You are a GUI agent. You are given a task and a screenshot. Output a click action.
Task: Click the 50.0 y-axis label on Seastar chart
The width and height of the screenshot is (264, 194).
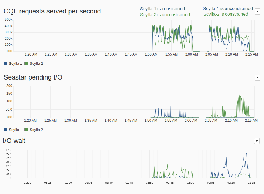pos(9,109)
